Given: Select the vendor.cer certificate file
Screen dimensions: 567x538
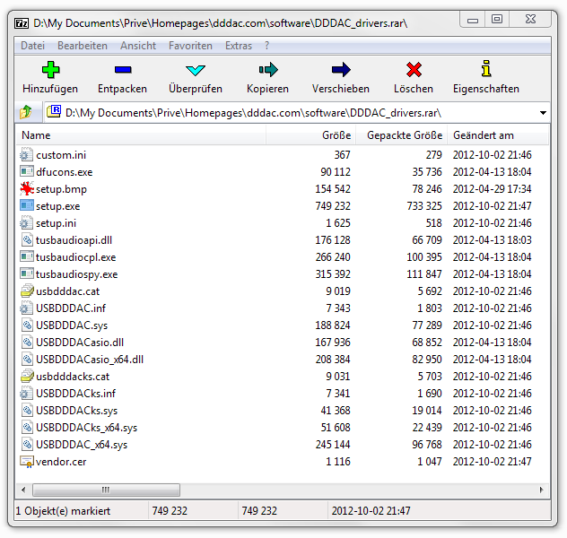Looking at the screenshot, I should tap(62, 462).
